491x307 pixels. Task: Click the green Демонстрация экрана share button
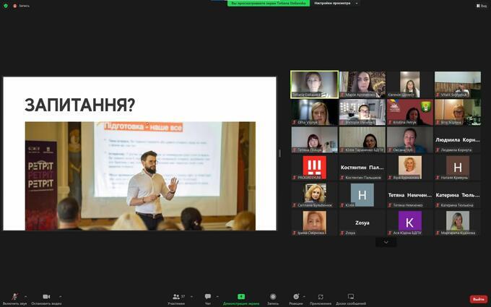[241, 298]
